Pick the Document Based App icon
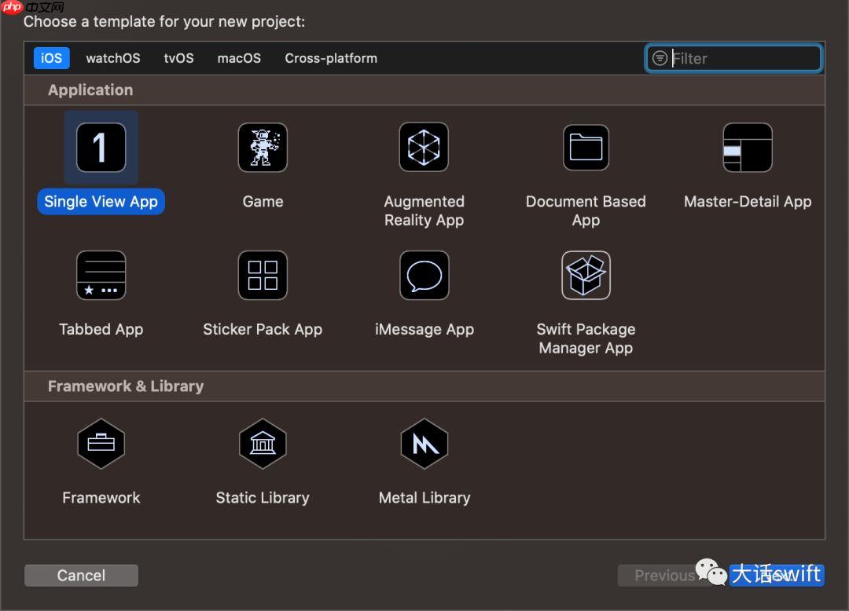 [x=586, y=148]
